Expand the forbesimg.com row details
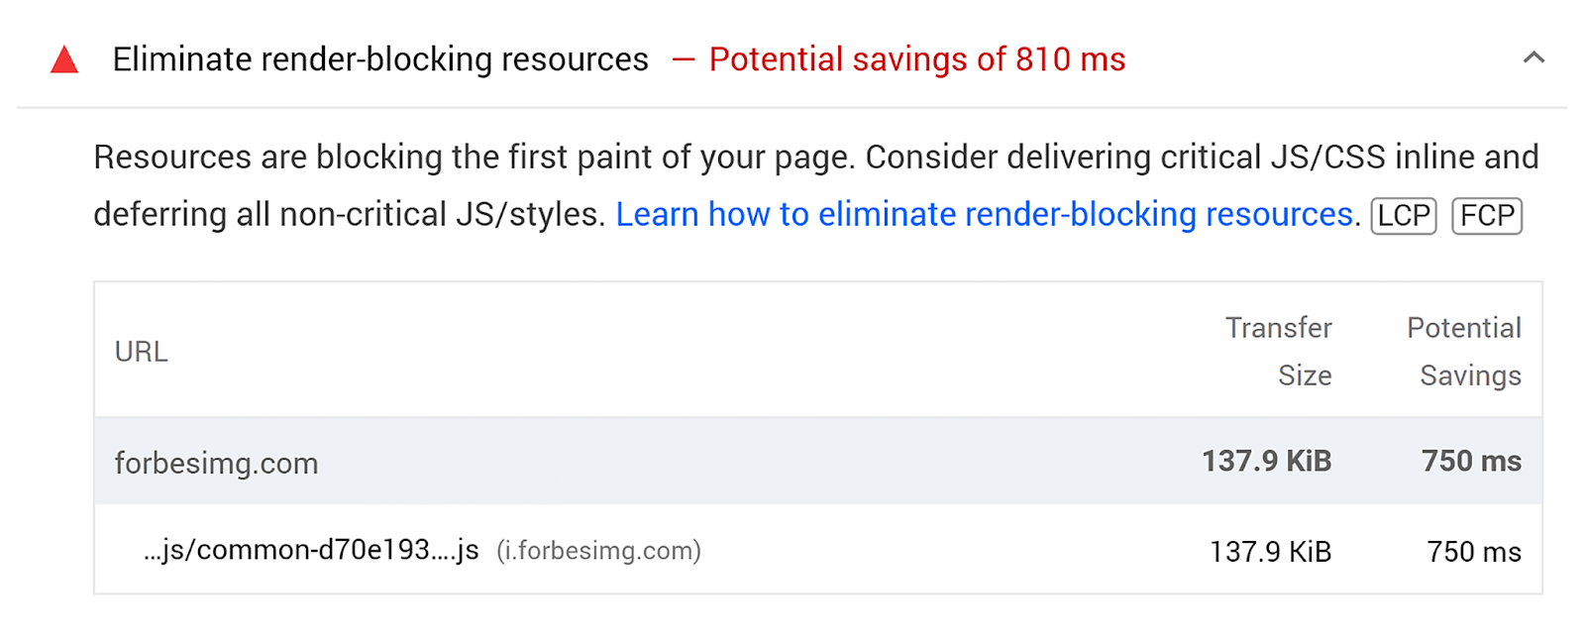The height and width of the screenshot is (640, 1585). pyautogui.click(x=218, y=462)
